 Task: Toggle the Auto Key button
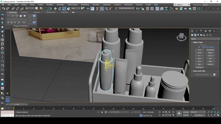point(186,112)
